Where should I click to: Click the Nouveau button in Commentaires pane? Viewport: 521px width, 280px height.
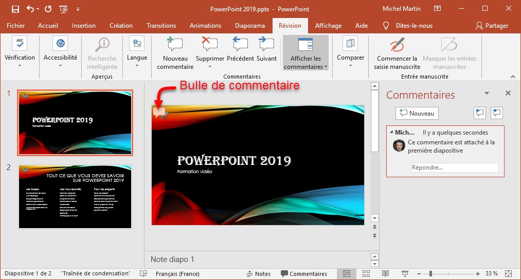(417, 114)
